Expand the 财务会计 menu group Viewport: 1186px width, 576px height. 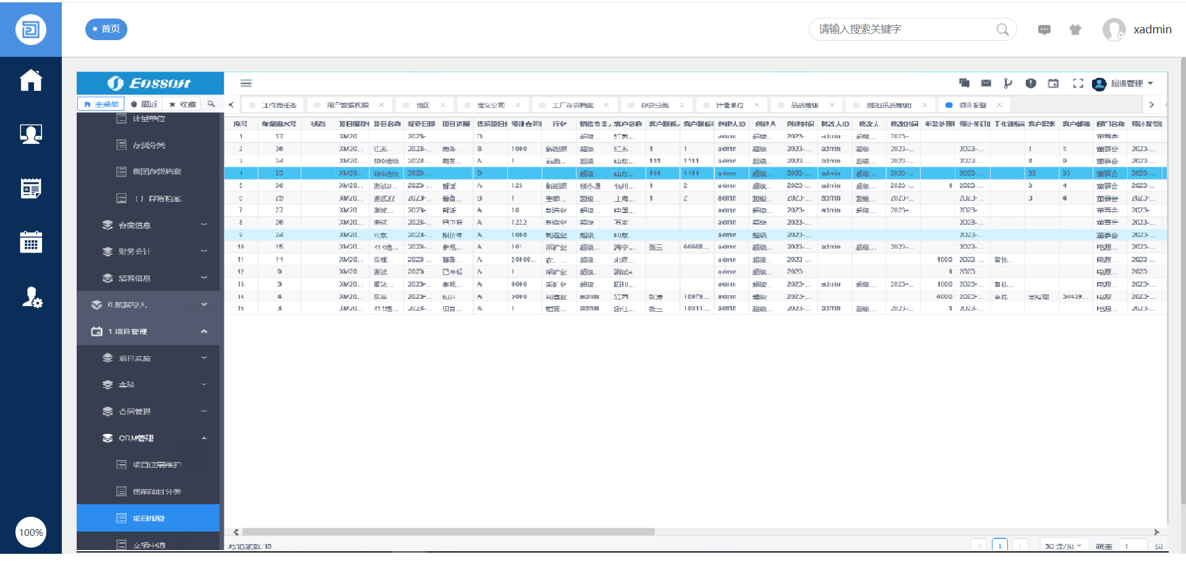pos(148,251)
